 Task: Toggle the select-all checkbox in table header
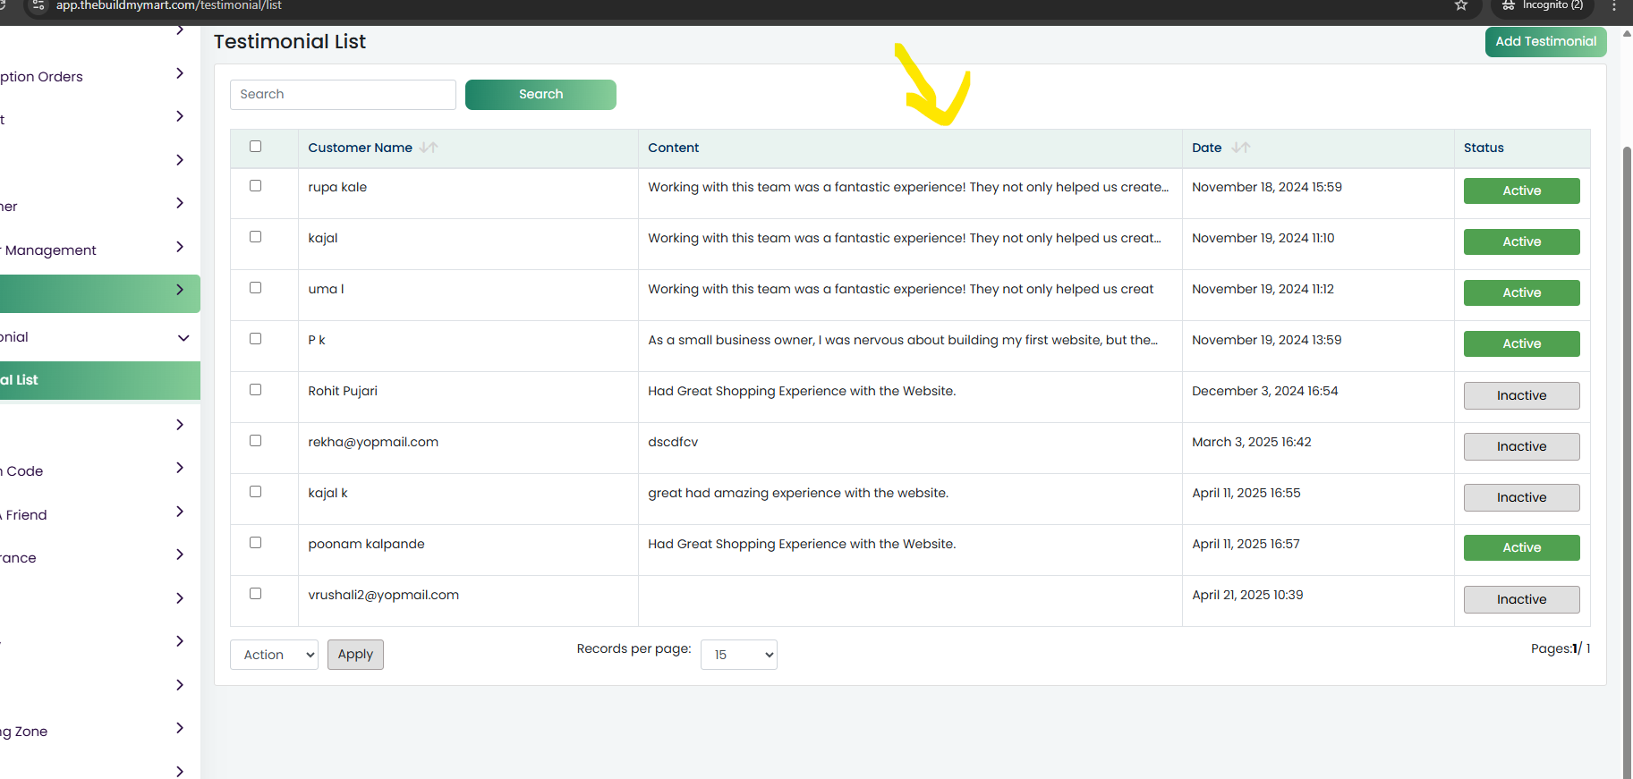click(255, 146)
